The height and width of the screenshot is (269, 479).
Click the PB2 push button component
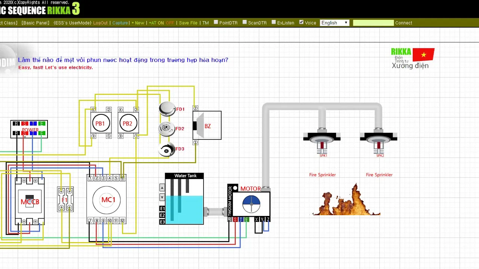[x=128, y=123]
